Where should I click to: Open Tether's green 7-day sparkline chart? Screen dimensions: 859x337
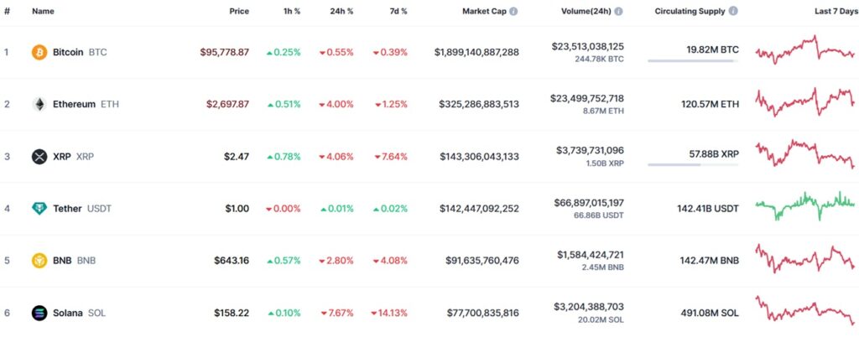tap(804, 205)
